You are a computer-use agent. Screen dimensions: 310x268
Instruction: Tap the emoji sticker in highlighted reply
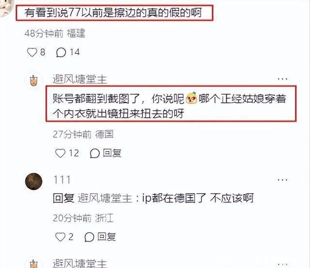191,98
